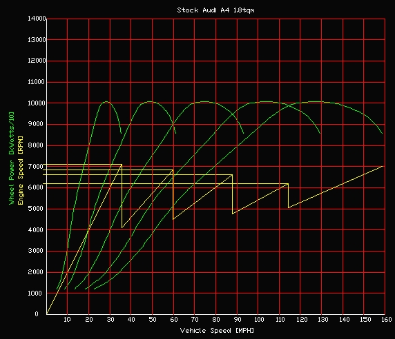
Task: Click the y-axis value 7000
Action: (x=35, y=167)
